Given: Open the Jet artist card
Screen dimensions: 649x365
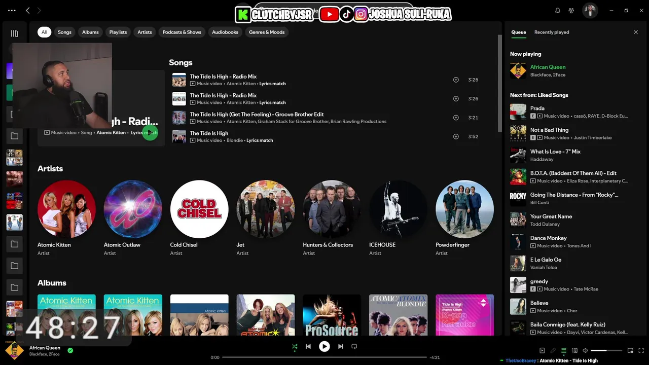Looking at the screenshot, I should (266, 218).
